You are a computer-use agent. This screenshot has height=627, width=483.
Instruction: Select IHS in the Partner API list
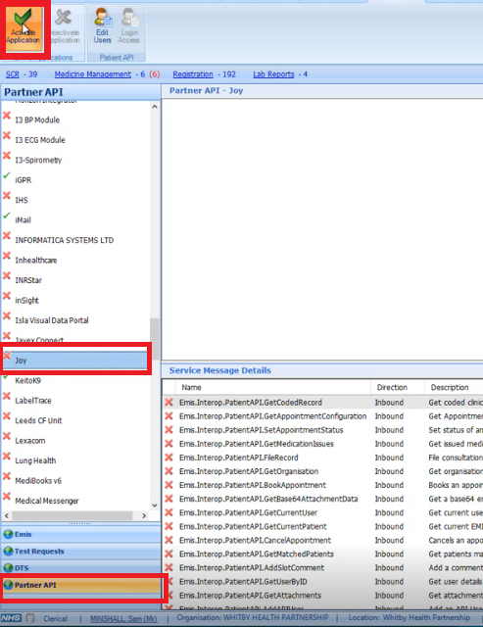tap(22, 200)
